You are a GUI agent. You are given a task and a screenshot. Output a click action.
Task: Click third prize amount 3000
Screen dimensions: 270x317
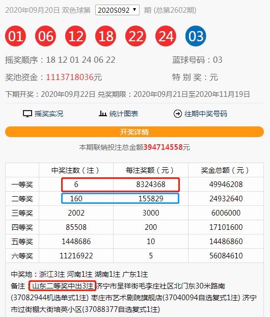(x=151, y=213)
